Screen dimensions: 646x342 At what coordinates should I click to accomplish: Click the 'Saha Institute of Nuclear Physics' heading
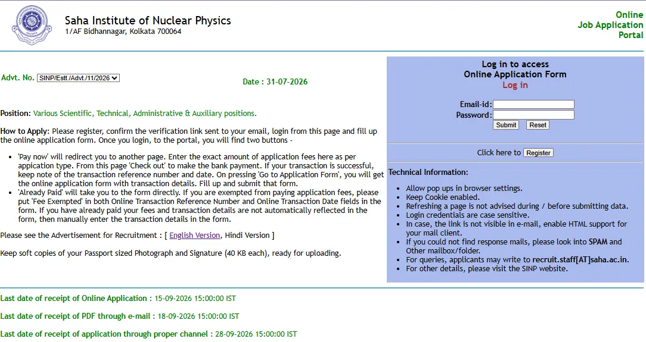[148, 21]
